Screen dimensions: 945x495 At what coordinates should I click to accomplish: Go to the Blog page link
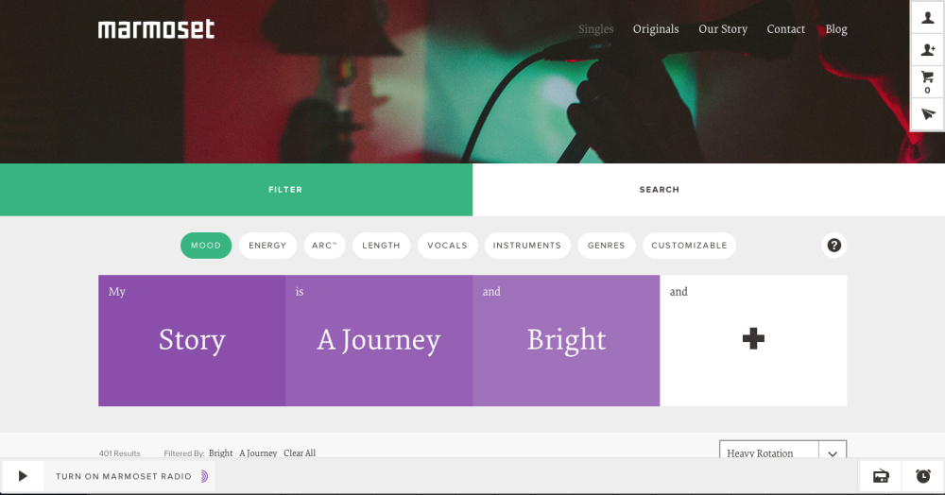point(836,29)
